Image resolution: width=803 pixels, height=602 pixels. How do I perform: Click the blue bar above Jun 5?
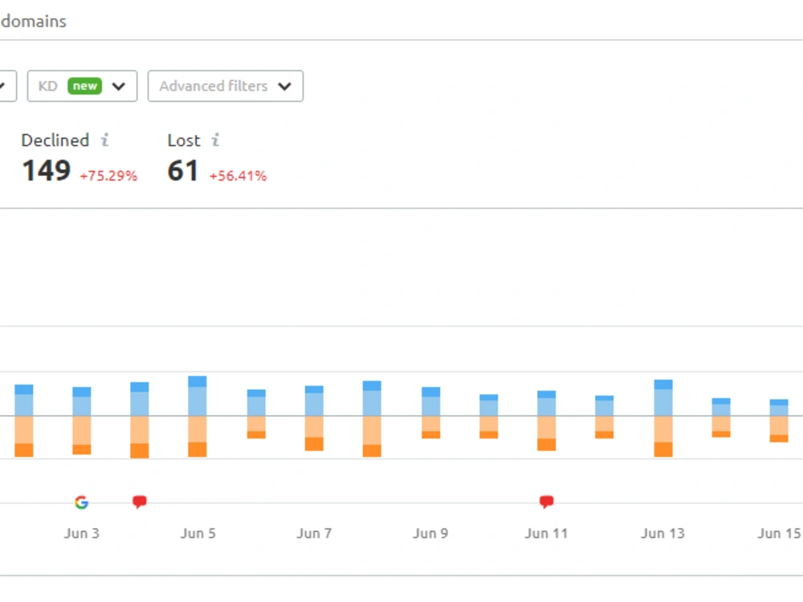pyautogui.click(x=198, y=396)
